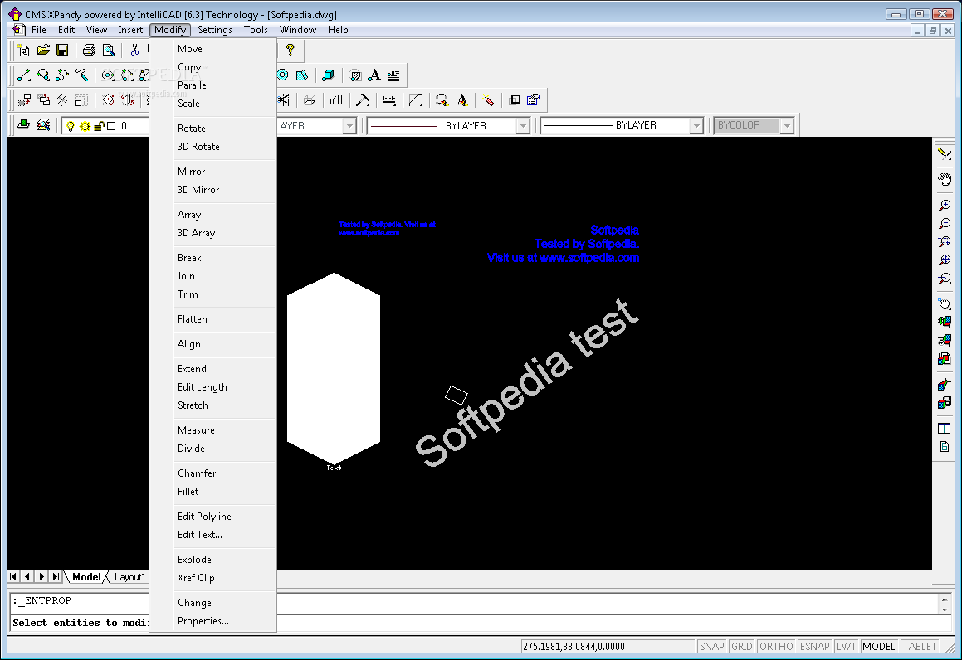
Task: Toggle ORTHO in the status bar
Action: (776, 647)
